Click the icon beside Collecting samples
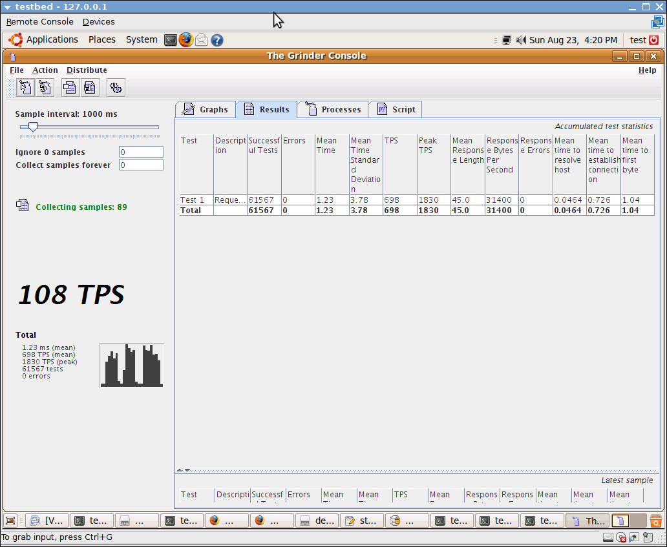The width and height of the screenshot is (667, 547). coord(22,205)
